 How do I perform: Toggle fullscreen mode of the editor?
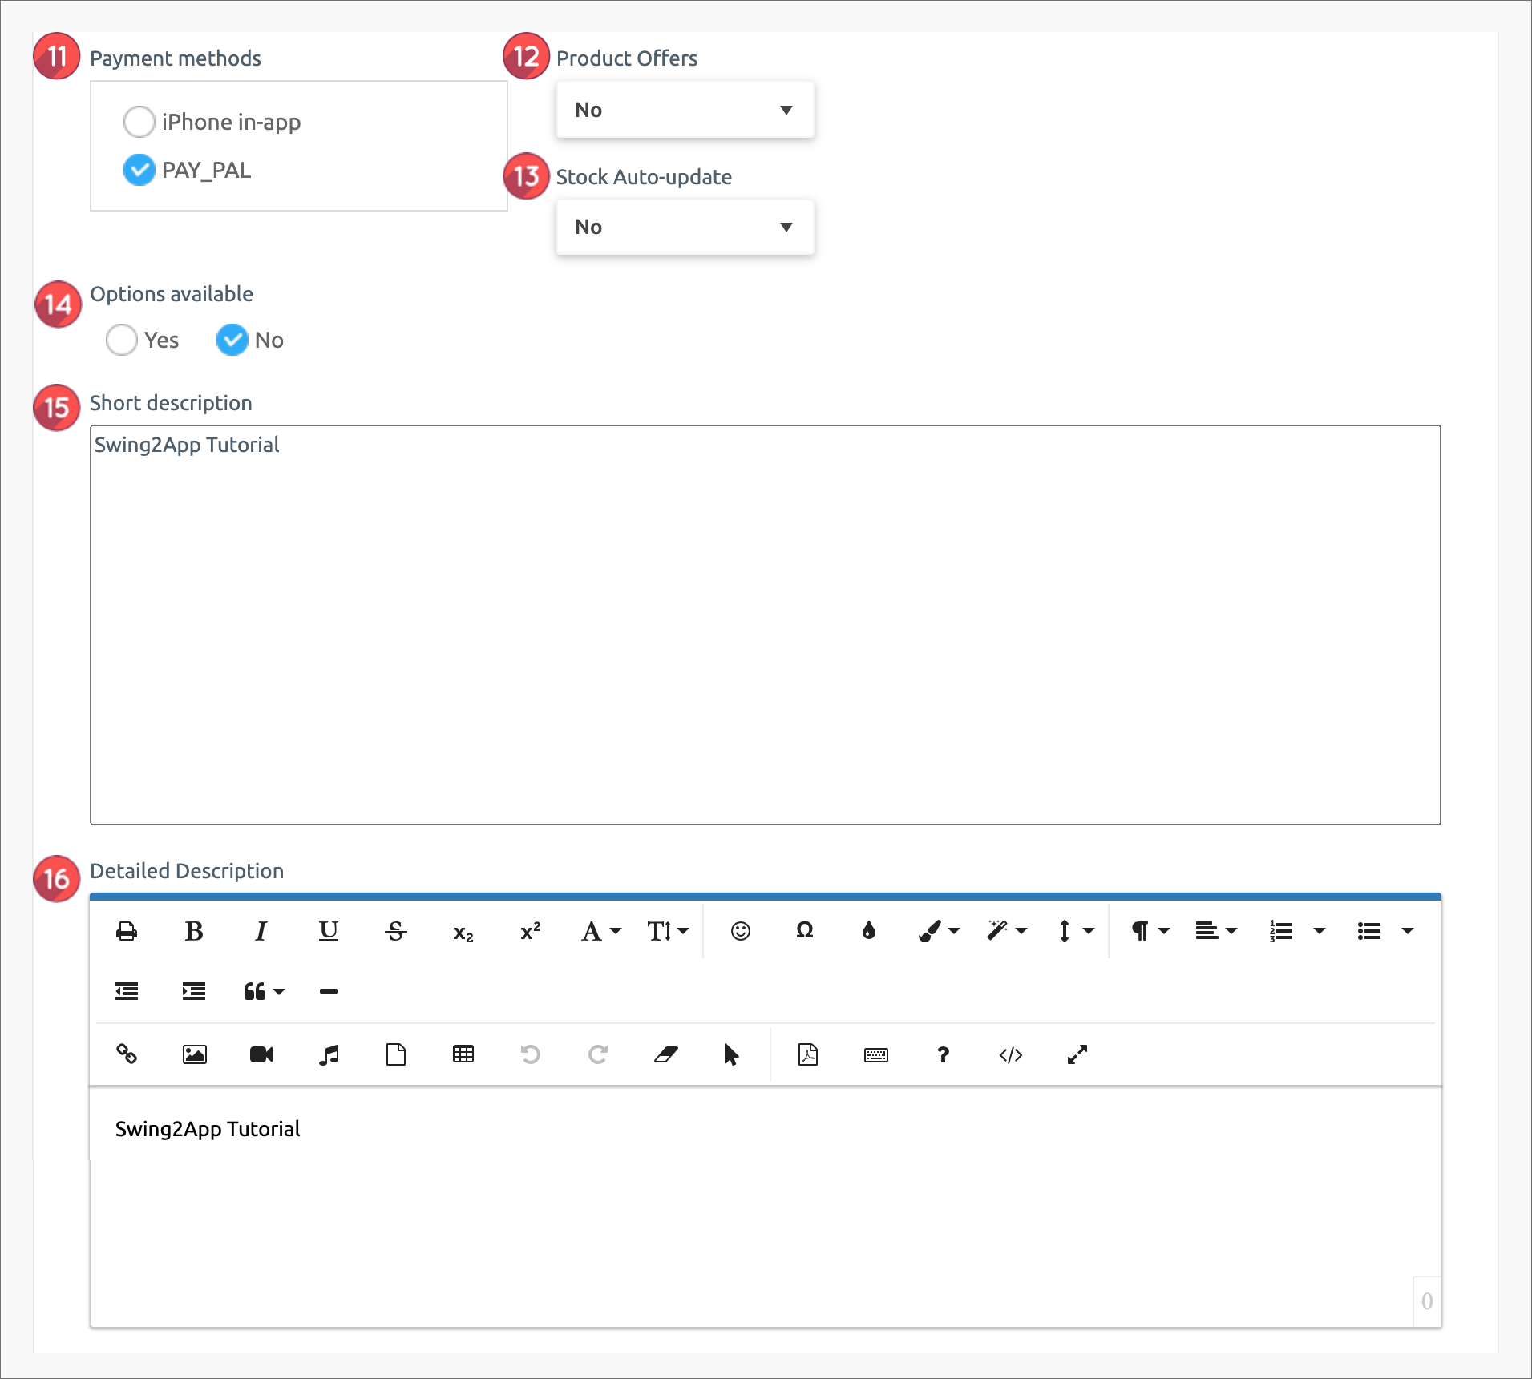click(1077, 1054)
